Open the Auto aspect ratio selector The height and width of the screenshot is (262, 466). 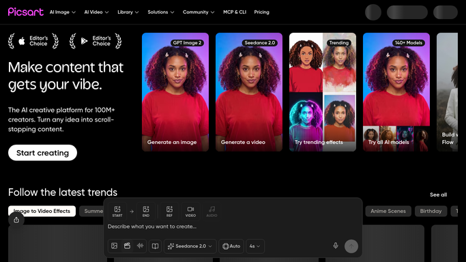pyautogui.click(x=231, y=246)
